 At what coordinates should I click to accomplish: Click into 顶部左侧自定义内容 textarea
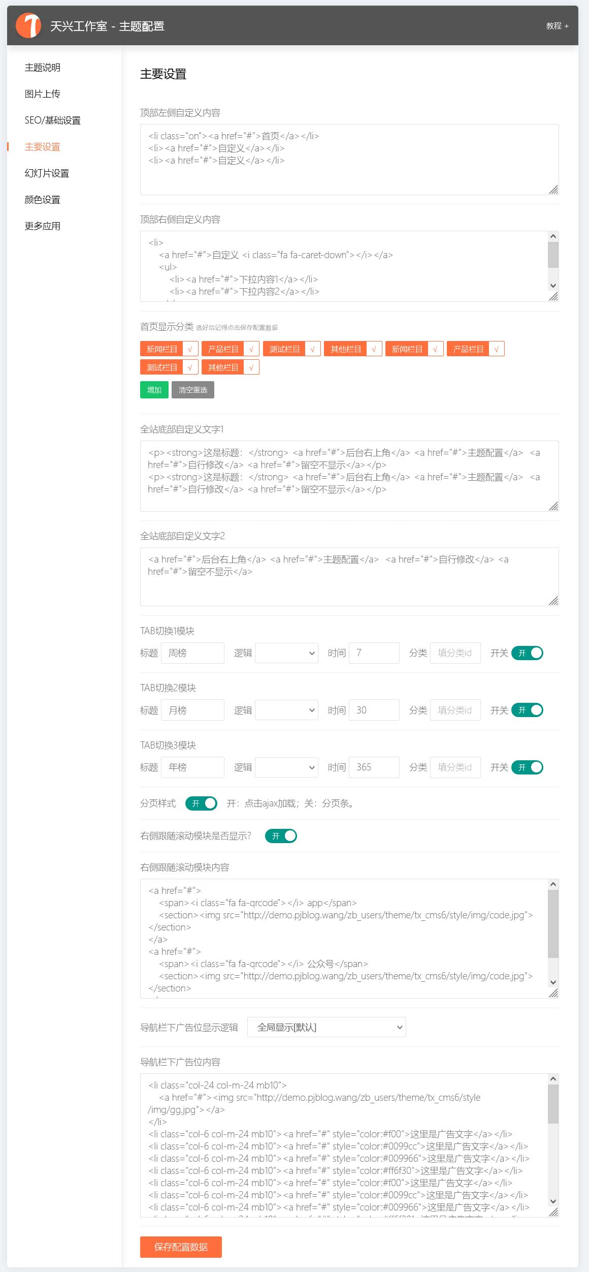click(349, 160)
